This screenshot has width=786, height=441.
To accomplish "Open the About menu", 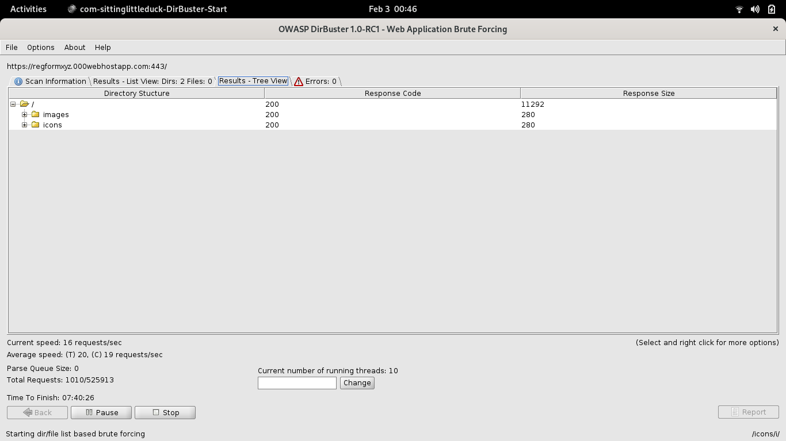I will 75,47.
